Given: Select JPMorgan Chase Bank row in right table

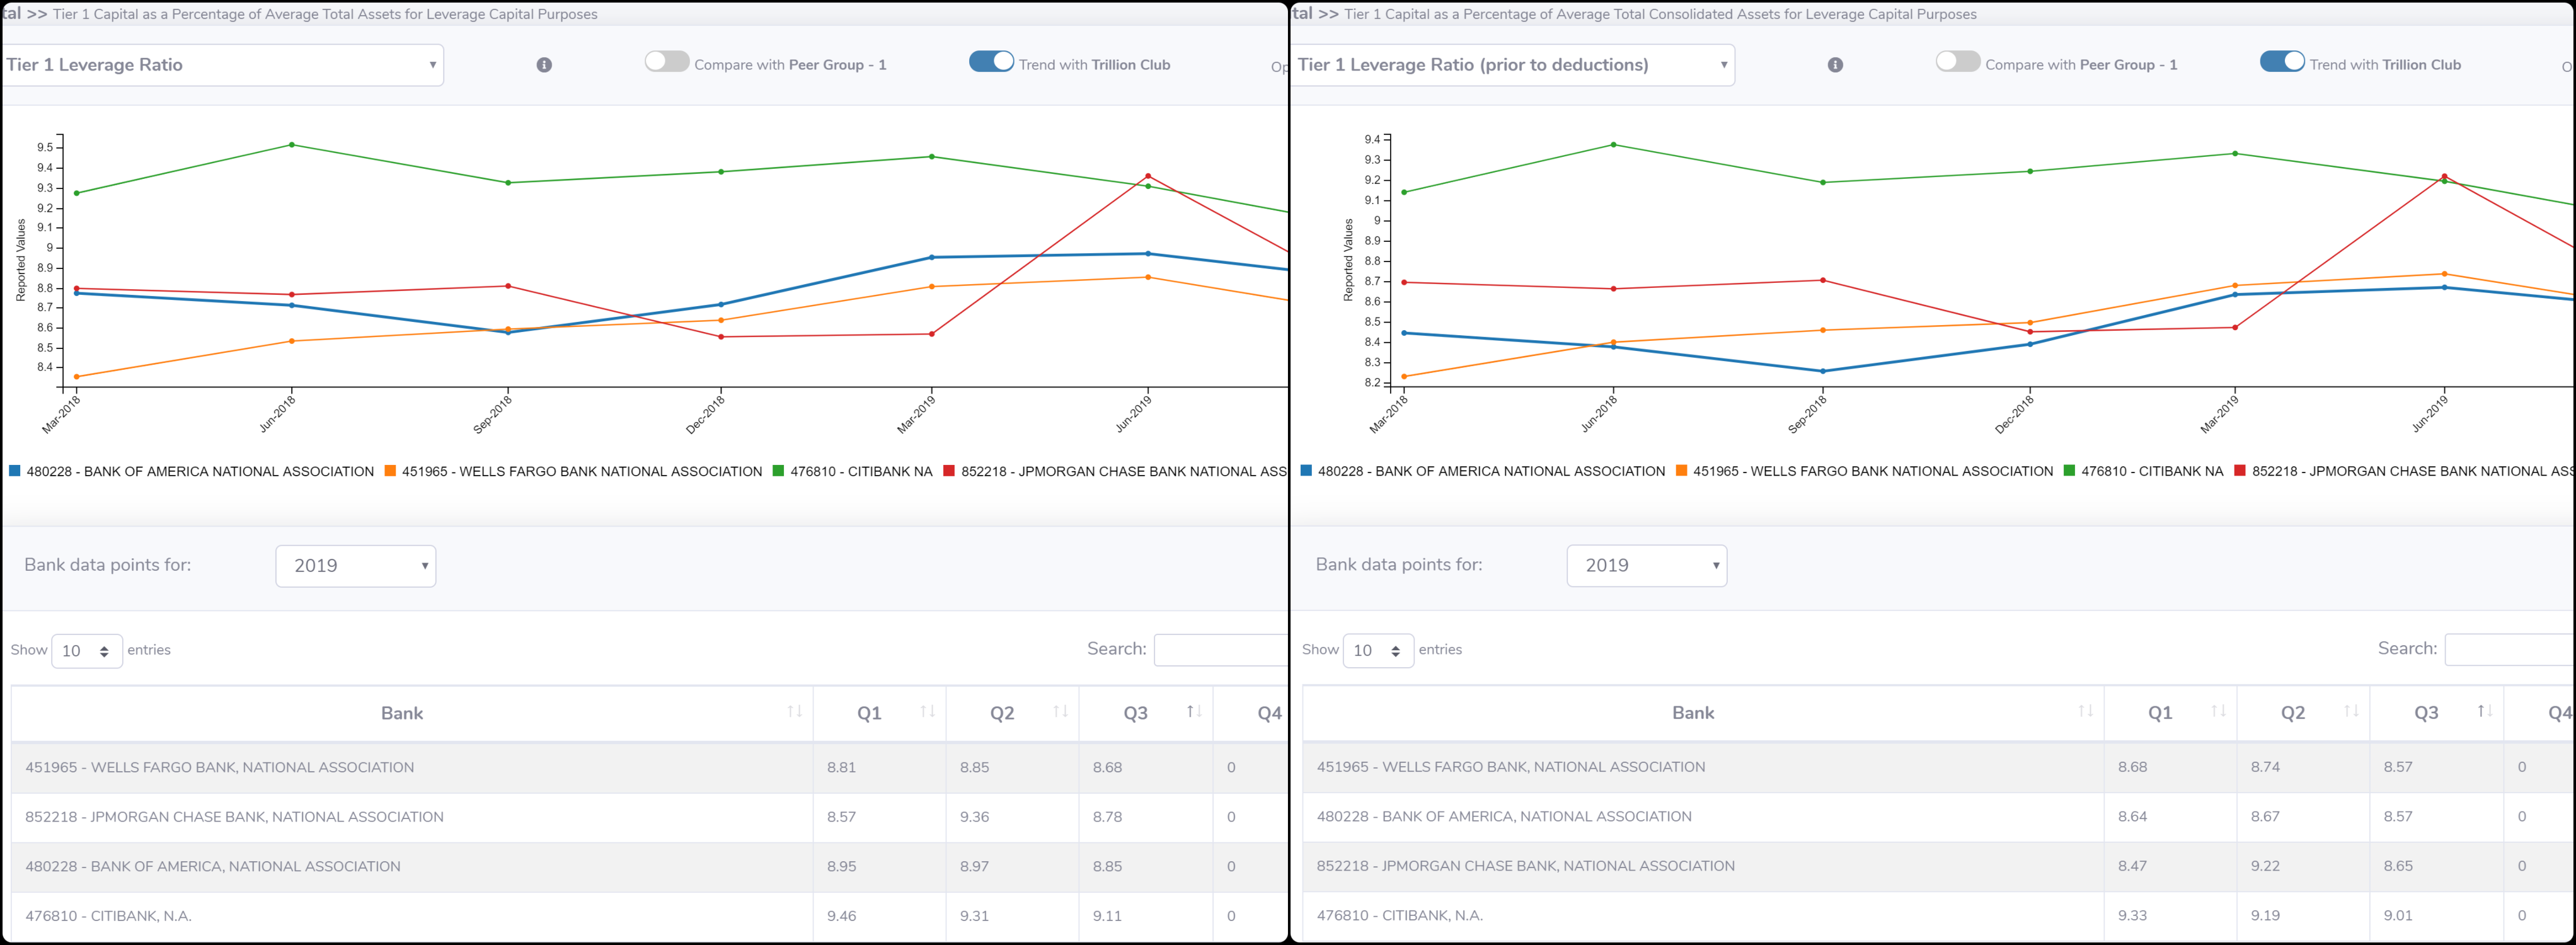Looking at the screenshot, I should [x=1939, y=867].
